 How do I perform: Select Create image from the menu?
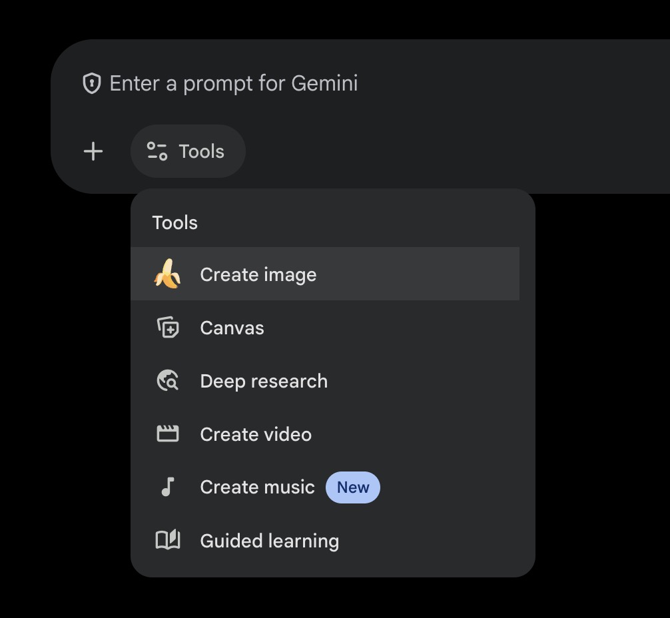point(258,274)
